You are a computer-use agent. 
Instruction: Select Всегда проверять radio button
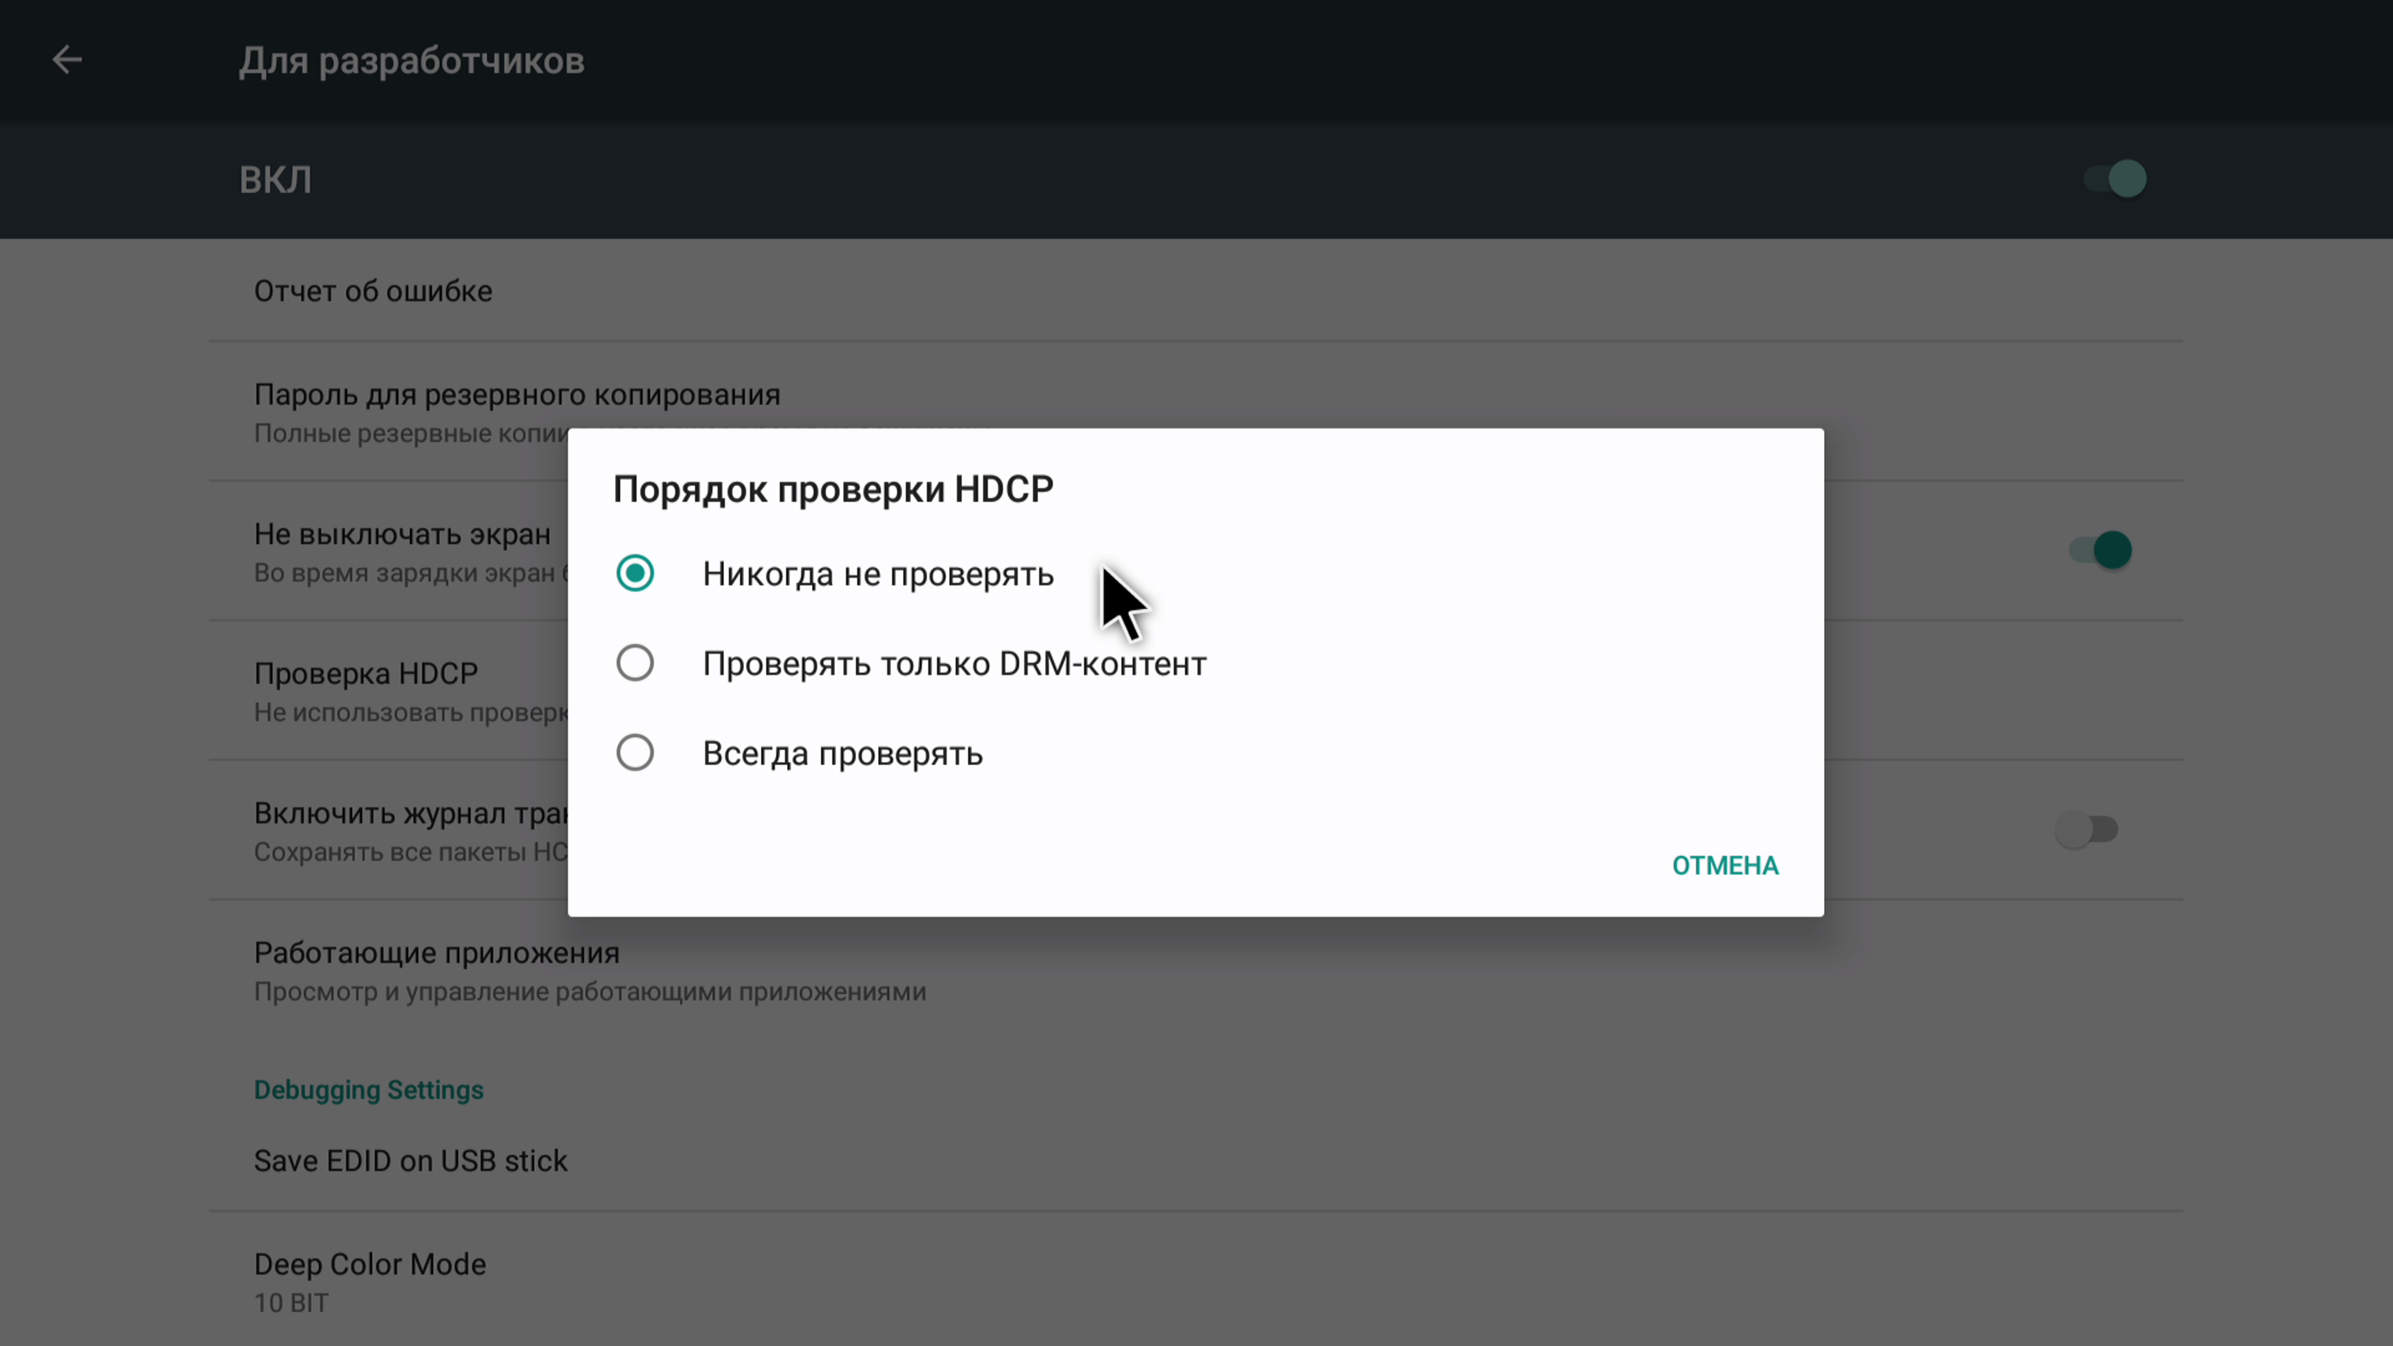[636, 752]
